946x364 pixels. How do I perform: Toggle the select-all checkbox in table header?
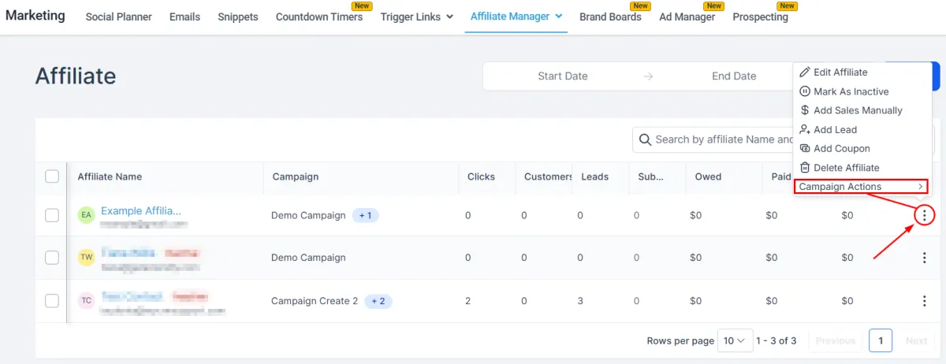[x=52, y=176]
